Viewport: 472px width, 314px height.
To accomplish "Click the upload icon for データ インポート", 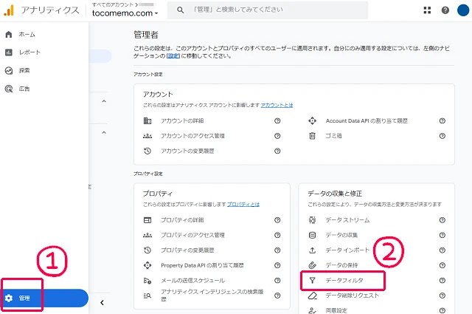I will tap(313, 250).
